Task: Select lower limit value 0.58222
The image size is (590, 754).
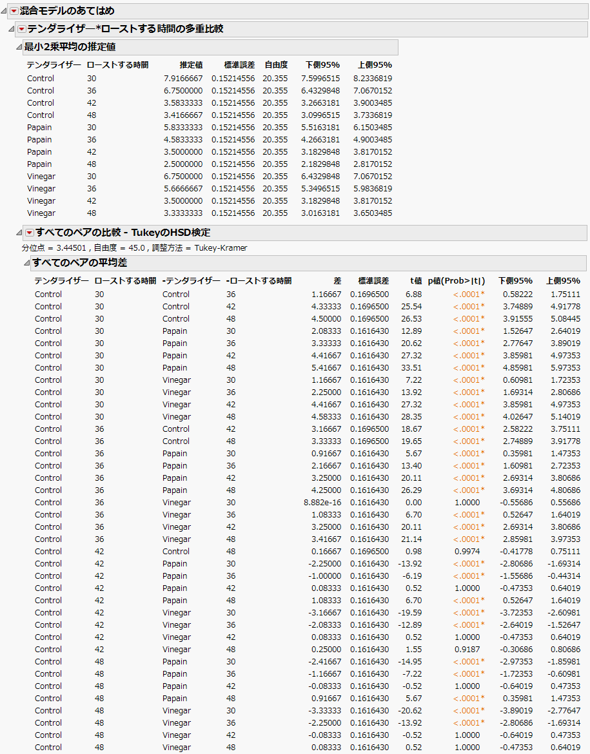Action: tap(518, 295)
